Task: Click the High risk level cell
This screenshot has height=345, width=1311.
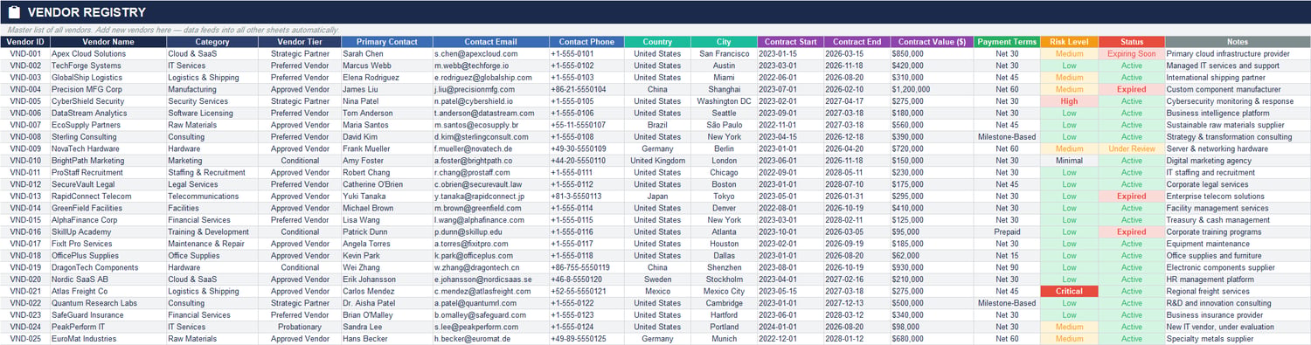Action: (1069, 101)
